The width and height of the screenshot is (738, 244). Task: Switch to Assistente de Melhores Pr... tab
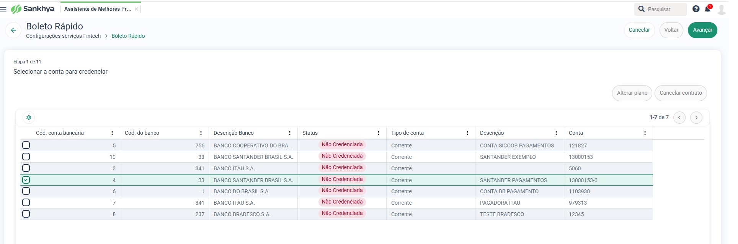coord(98,9)
